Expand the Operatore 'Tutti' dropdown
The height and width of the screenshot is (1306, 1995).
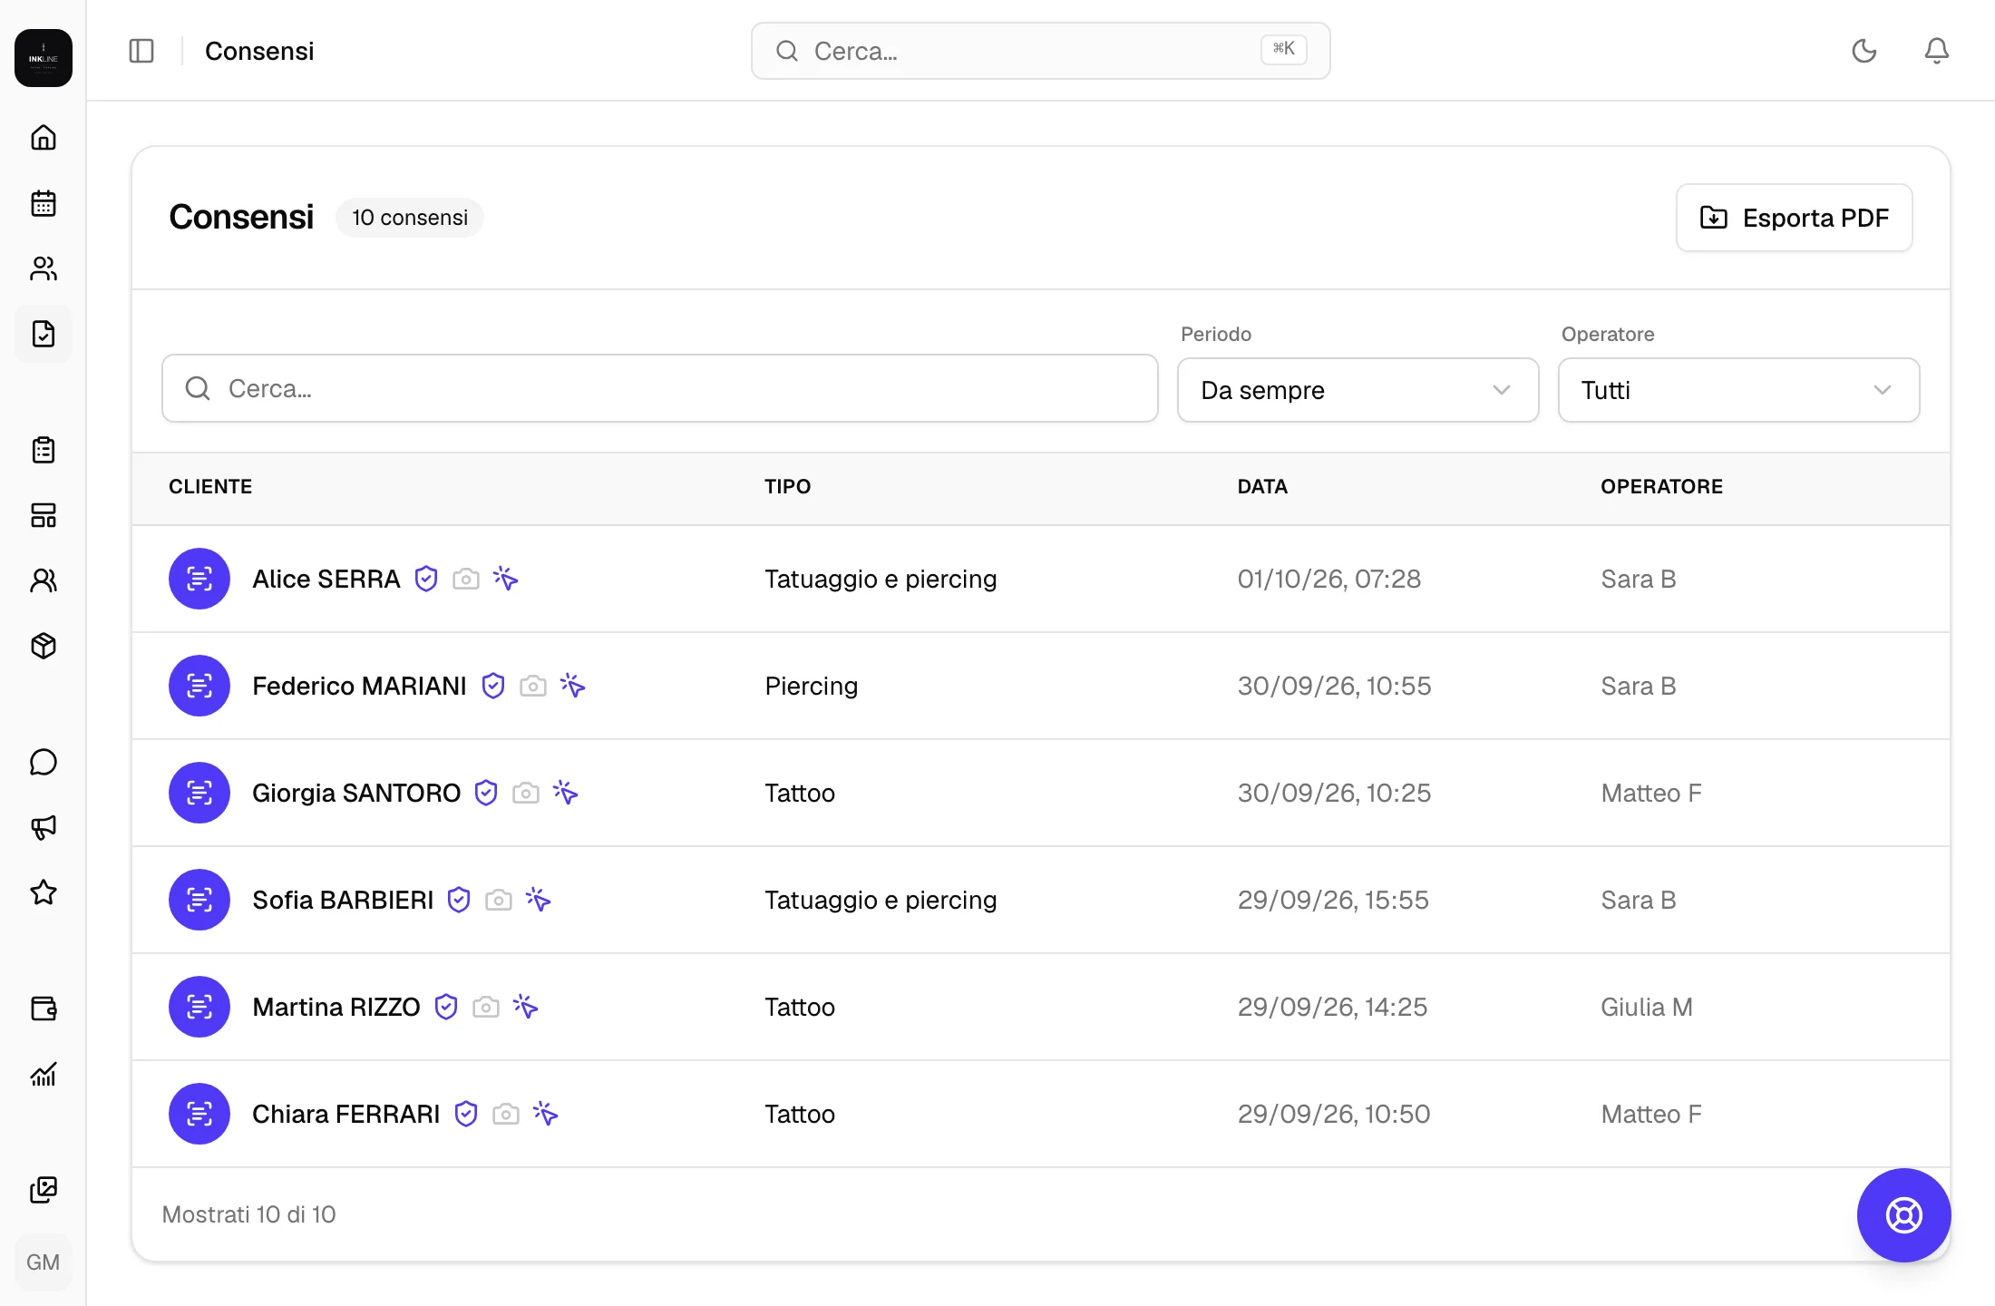tap(1738, 390)
